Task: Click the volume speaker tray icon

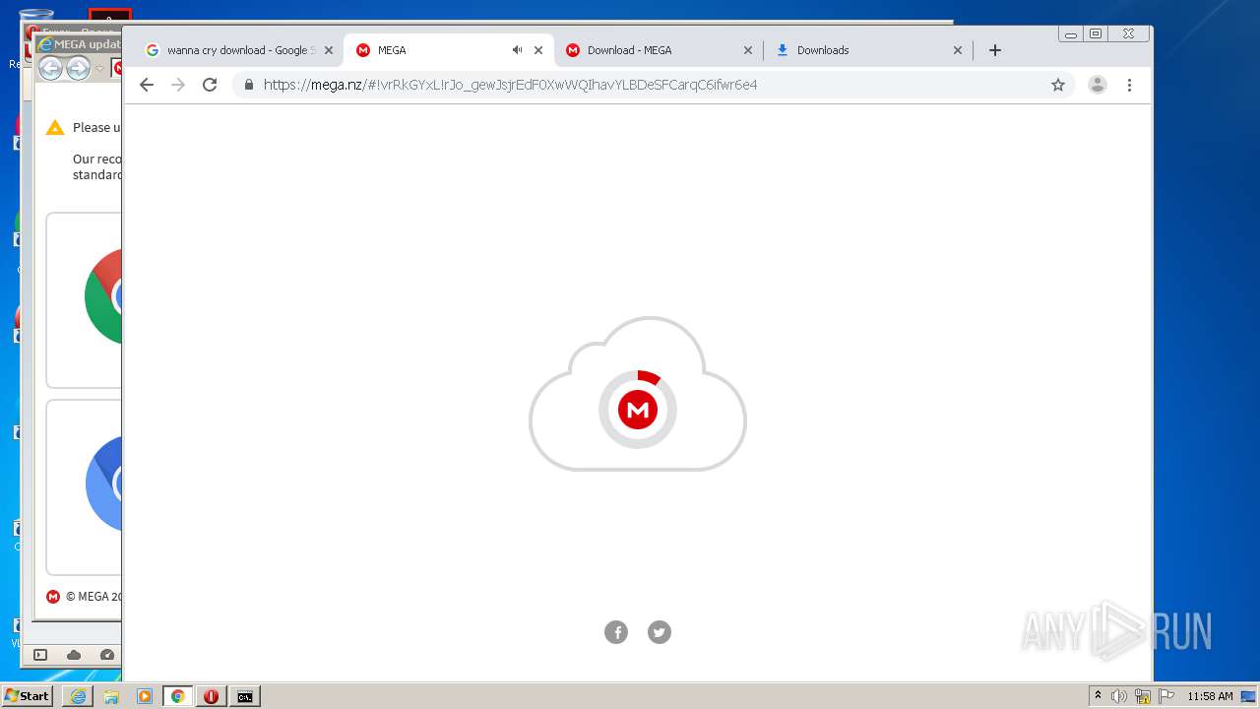Action: [1119, 696]
